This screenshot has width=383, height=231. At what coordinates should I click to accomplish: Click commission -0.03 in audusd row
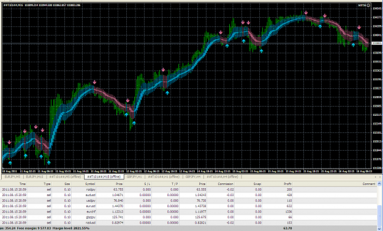230,195
